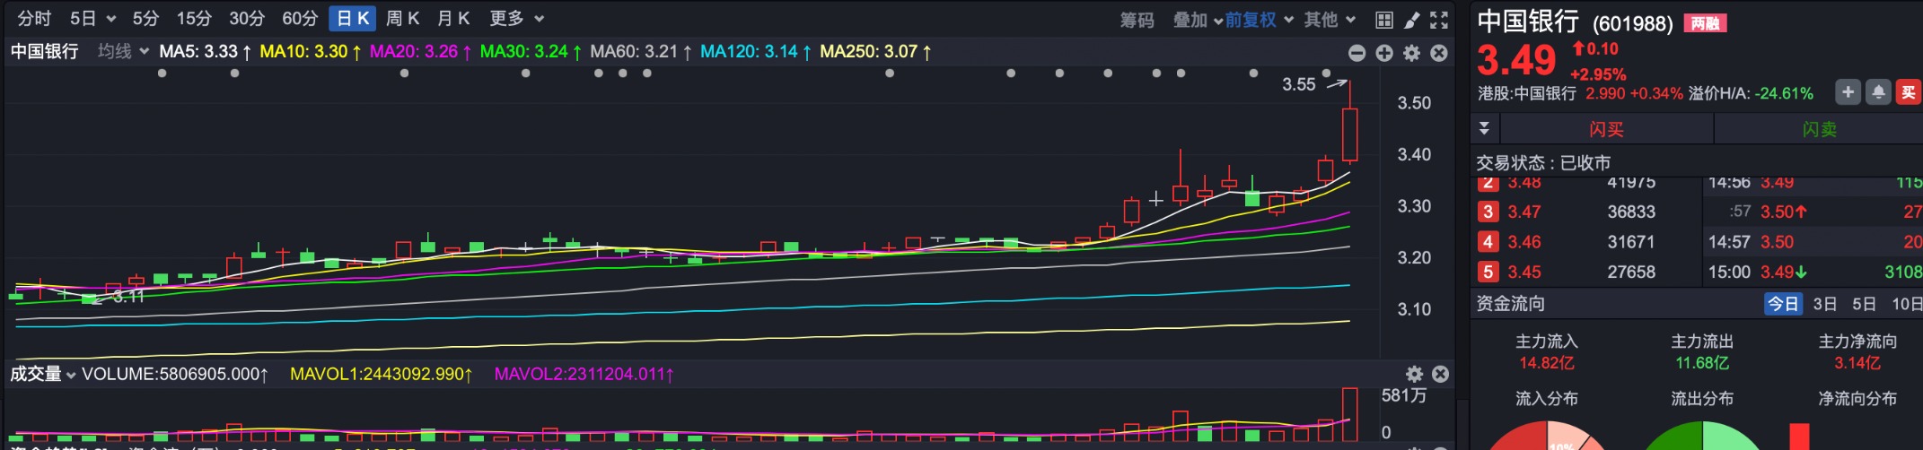Click the 闪卖 quick sell button
Screen dimensions: 1923x450
1819,129
